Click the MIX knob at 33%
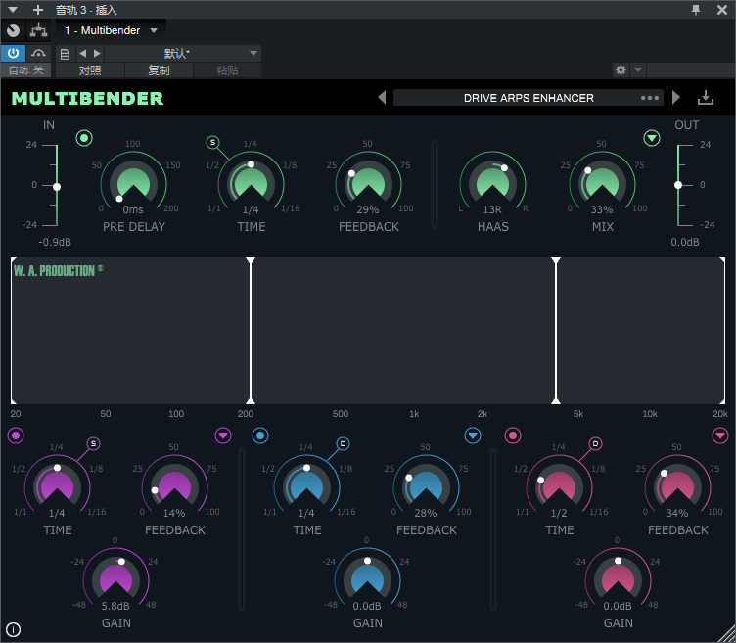736x643 pixels. [602, 184]
